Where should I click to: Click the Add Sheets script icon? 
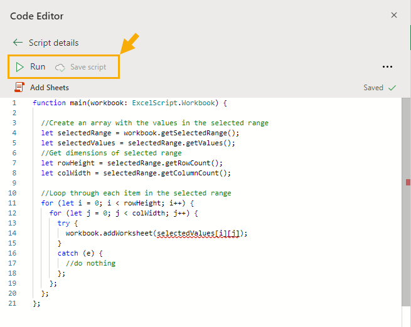19,87
